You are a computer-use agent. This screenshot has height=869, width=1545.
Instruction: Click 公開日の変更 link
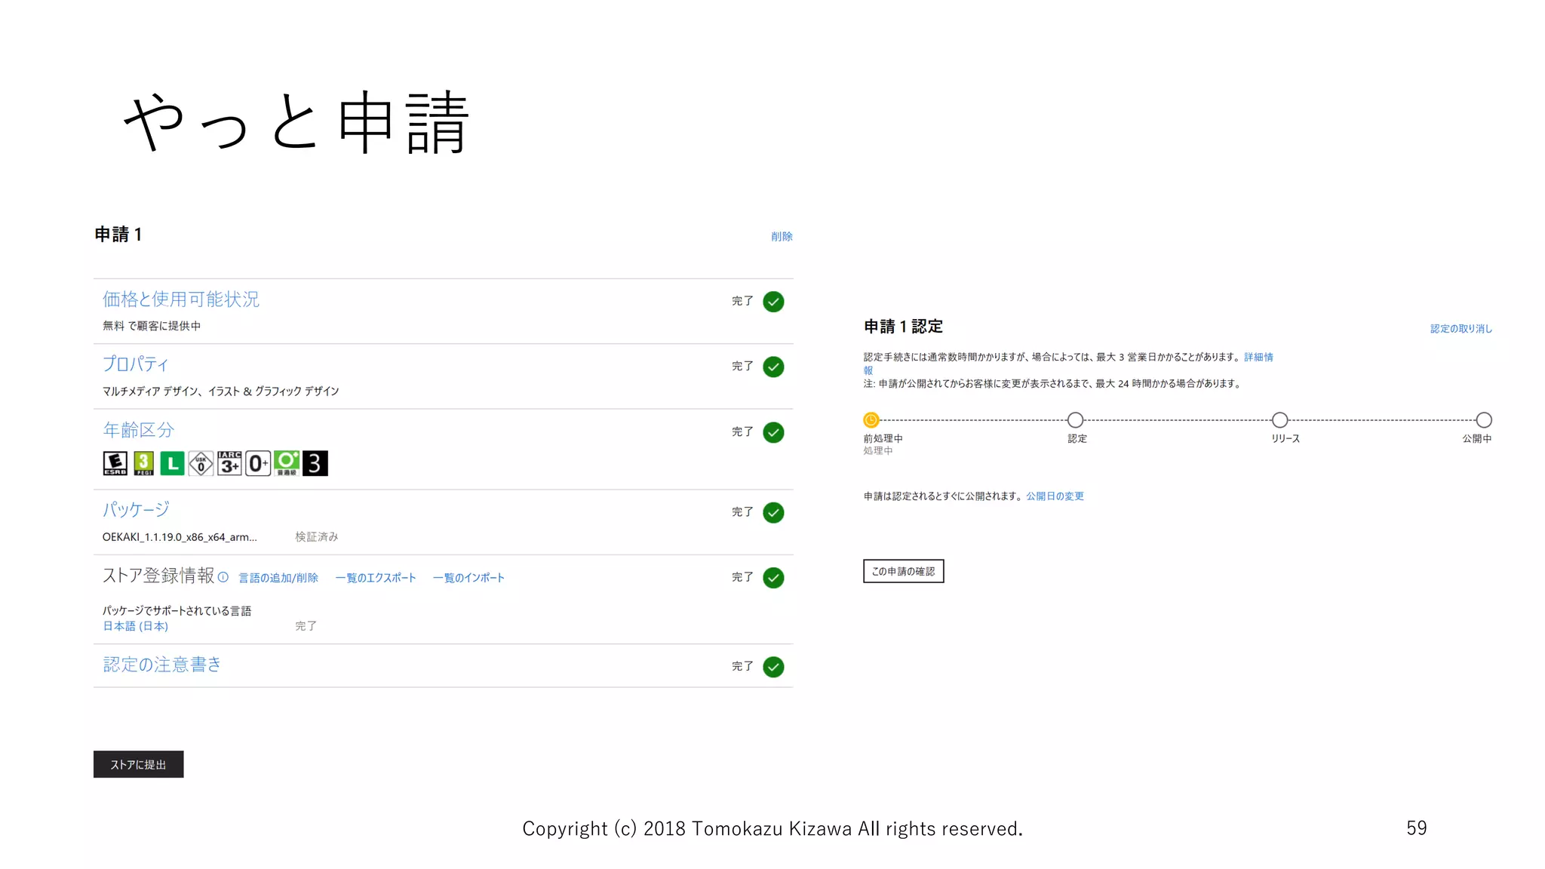pos(1055,496)
